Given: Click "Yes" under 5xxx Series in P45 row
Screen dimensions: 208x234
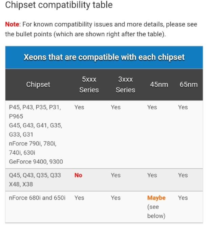Looking at the screenshot, I should 79,107.
